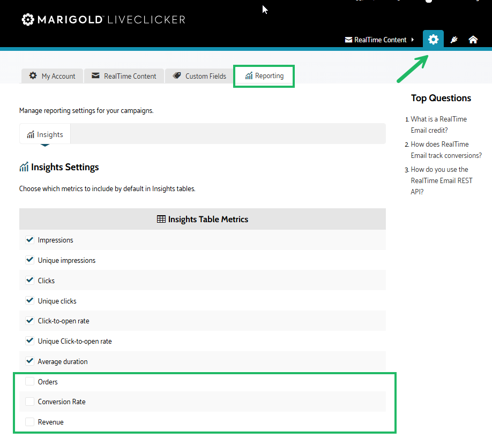
Task: Click the Marigold Liveclicker logo
Action: (103, 20)
